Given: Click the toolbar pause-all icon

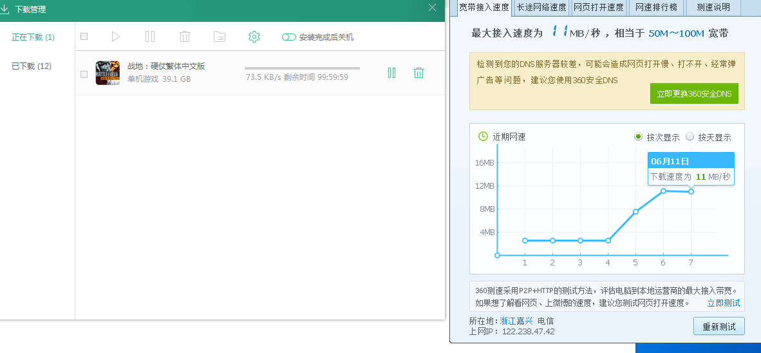Looking at the screenshot, I should point(150,37).
